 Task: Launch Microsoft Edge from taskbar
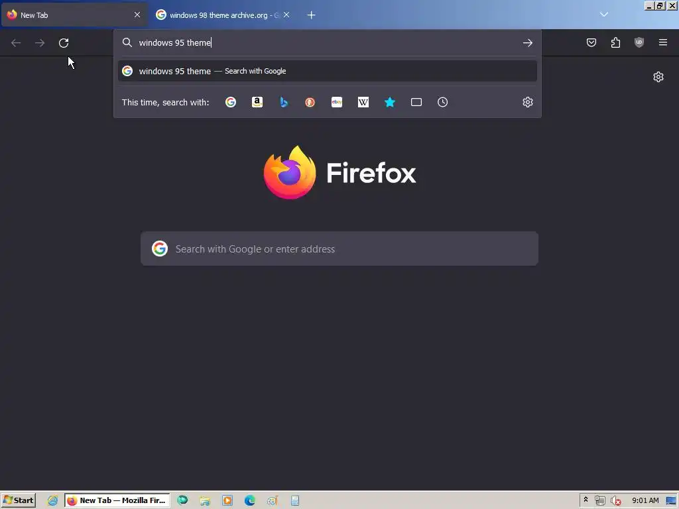pos(250,501)
